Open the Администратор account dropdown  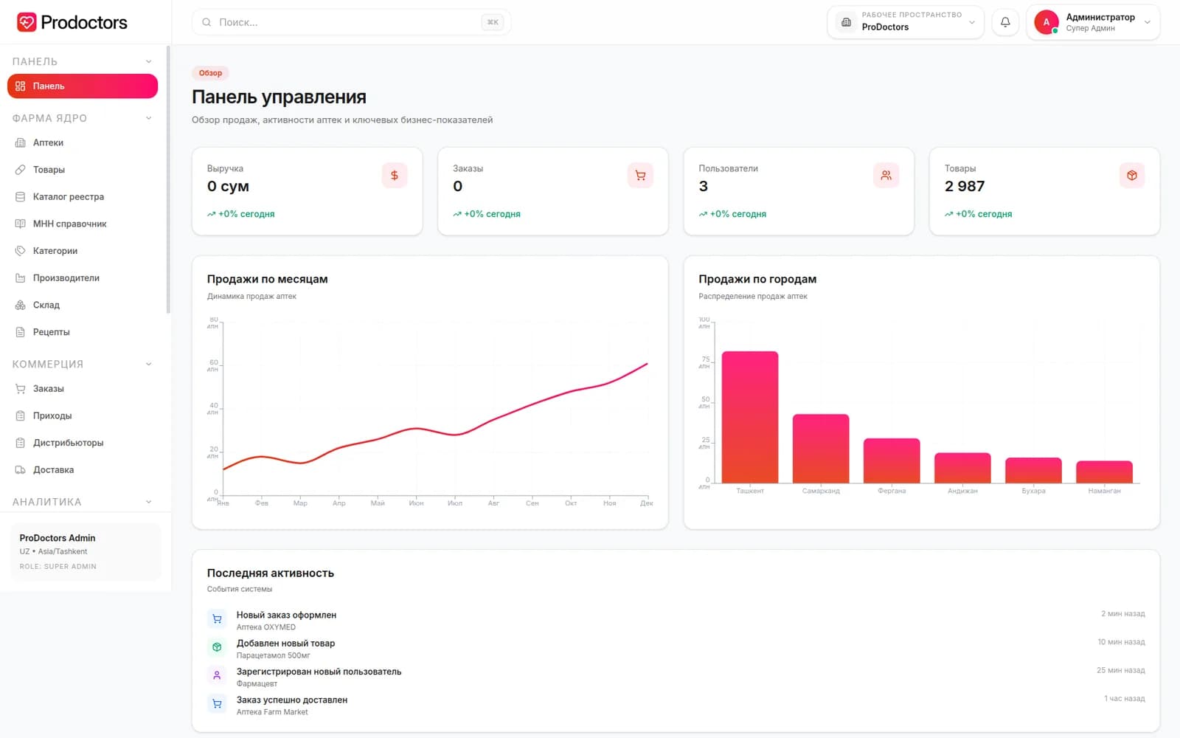pos(1093,22)
